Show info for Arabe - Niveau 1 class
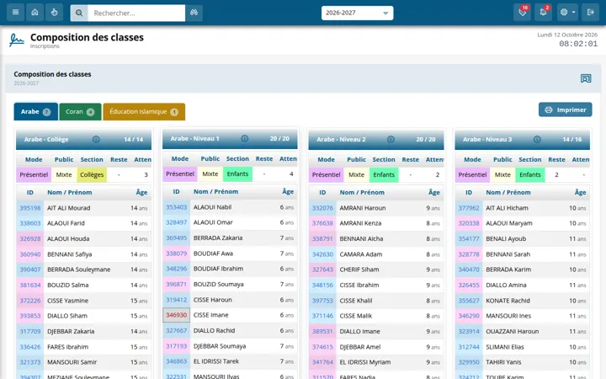606x379 pixels. (245, 138)
